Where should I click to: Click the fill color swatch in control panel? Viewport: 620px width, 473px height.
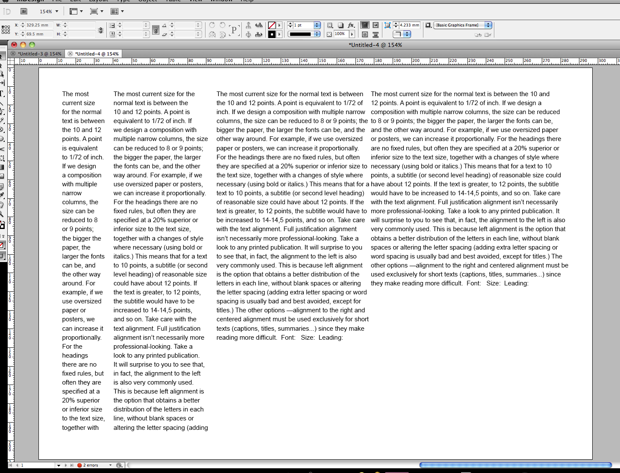pos(272,25)
